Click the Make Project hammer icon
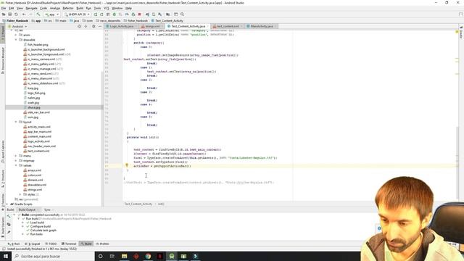The image size is (464, 261). (38, 14)
